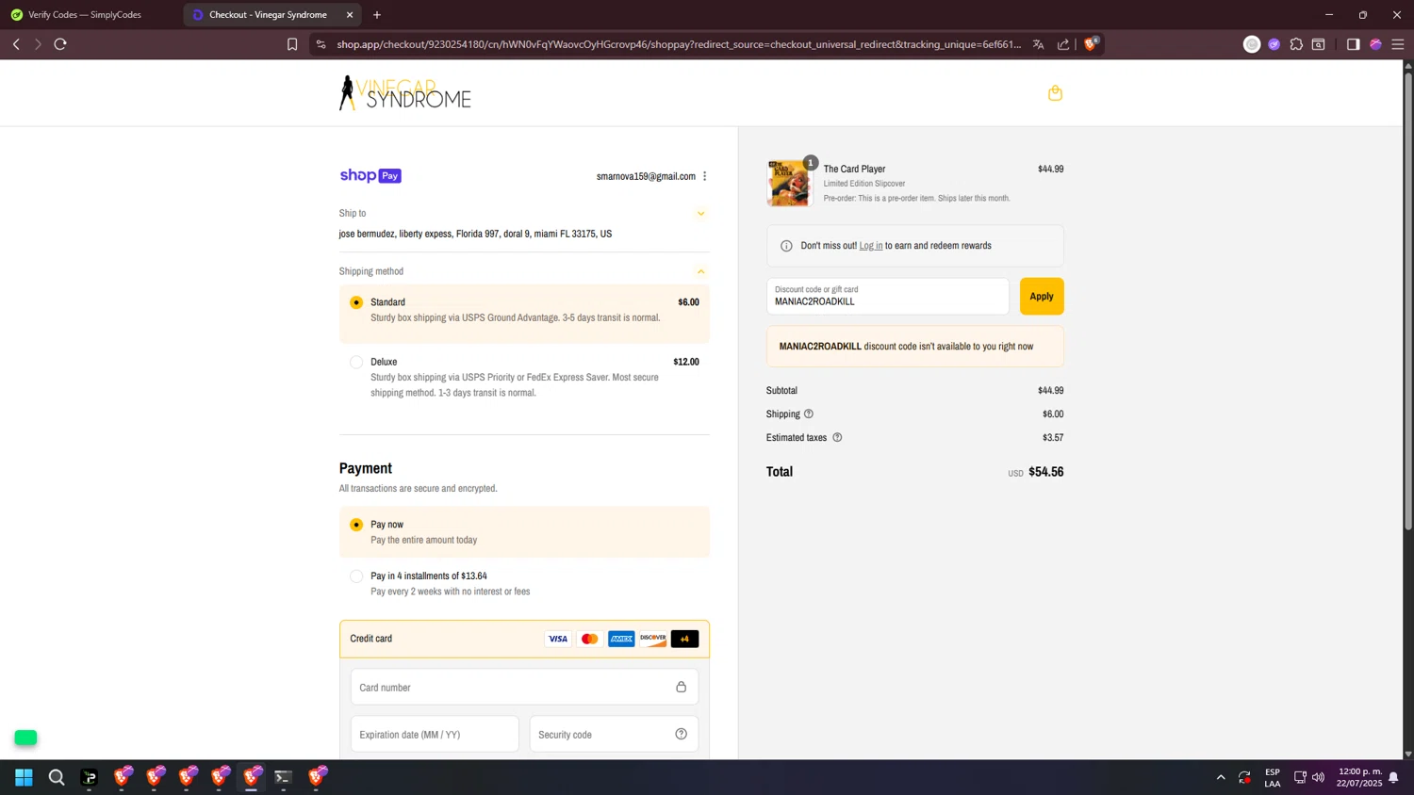Apply the discount code
The height and width of the screenshot is (795, 1414).
(1042, 296)
